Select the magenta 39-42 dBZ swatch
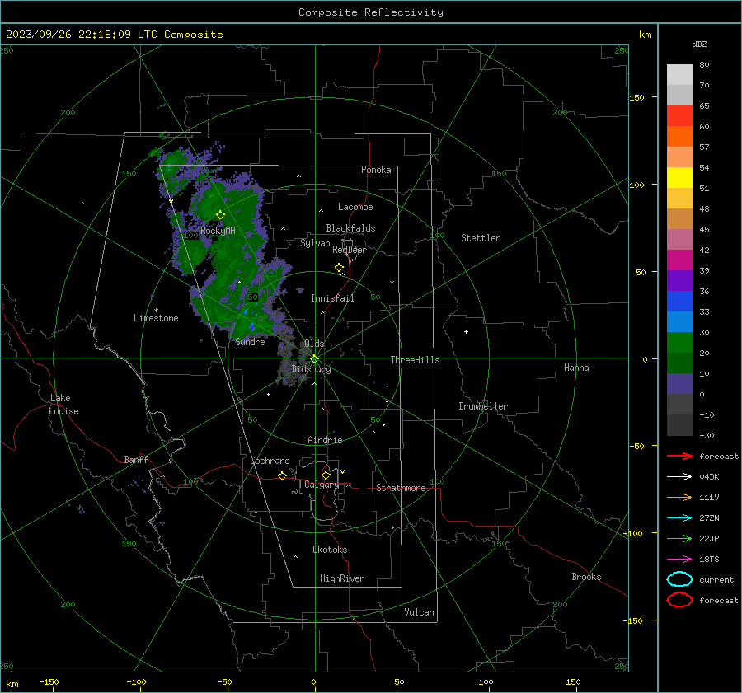The height and width of the screenshot is (693, 742). [x=679, y=260]
